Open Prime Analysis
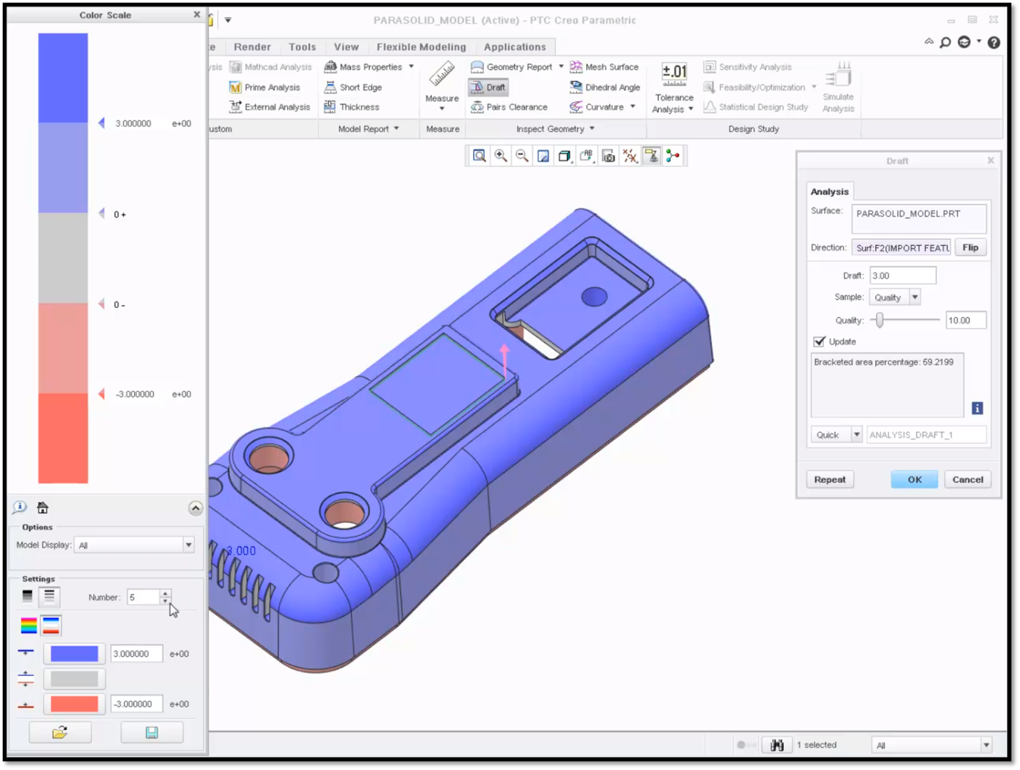1020x770 pixels. (265, 87)
